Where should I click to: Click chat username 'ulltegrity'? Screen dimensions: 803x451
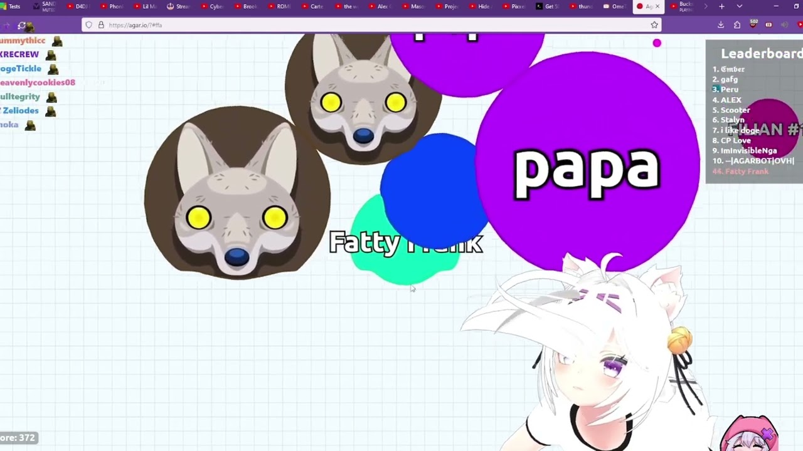pos(20,96)
